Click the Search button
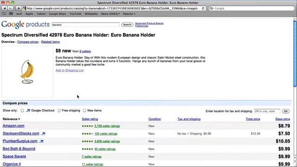This screenshot has width=297, height=167. (127, 25)
